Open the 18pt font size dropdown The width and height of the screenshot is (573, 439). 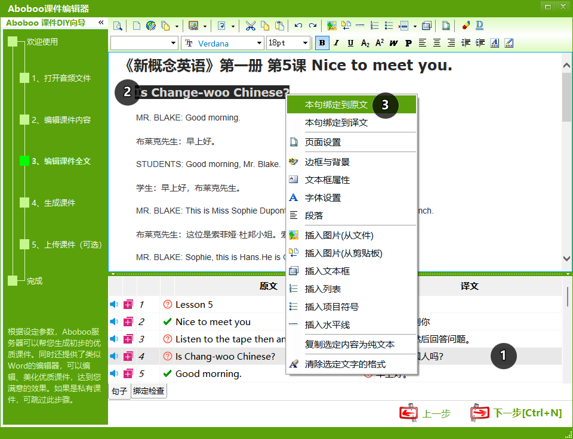pos(306,43)
